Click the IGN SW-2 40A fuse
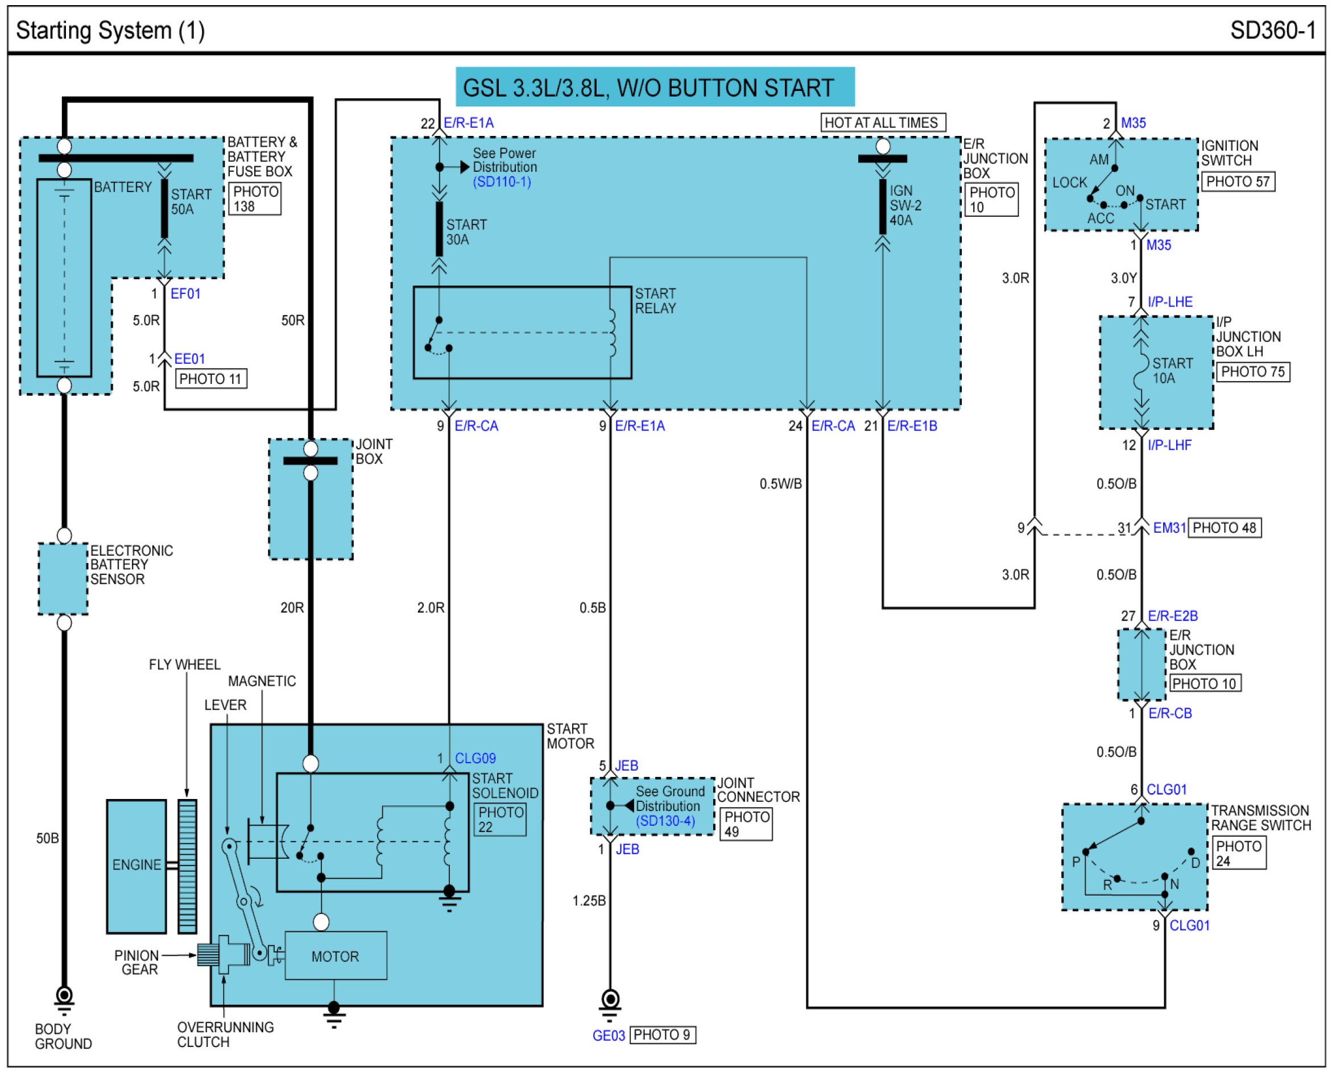Image resolution: width=1332 pixels, height=1076 pixels. 882,206
